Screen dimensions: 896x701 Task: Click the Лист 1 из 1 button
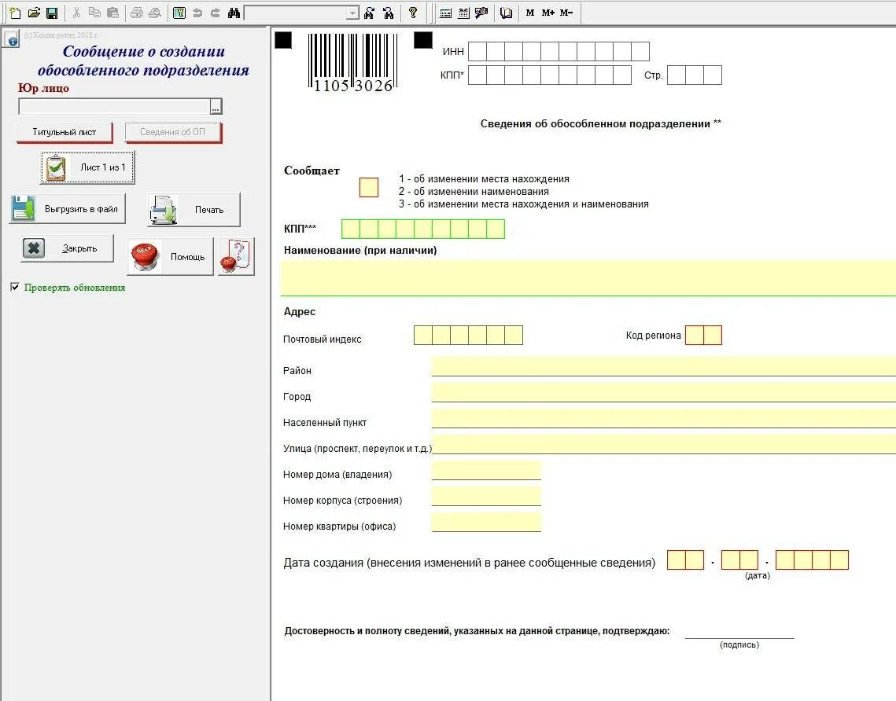[x=87, y=167]
